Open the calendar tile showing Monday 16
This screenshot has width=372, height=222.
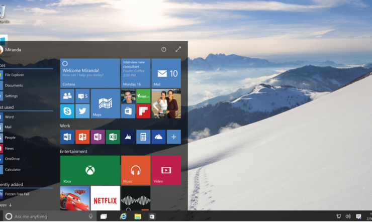[x=135, y=73]
